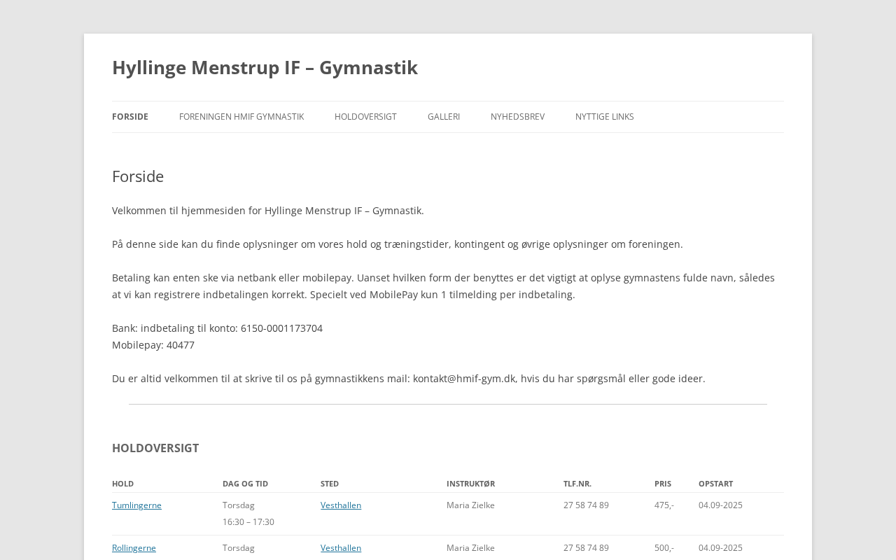This screenshot has height=560, width=896.
Task: Click the Tumlingerne price cell 475,-
Action: (664, 505)
